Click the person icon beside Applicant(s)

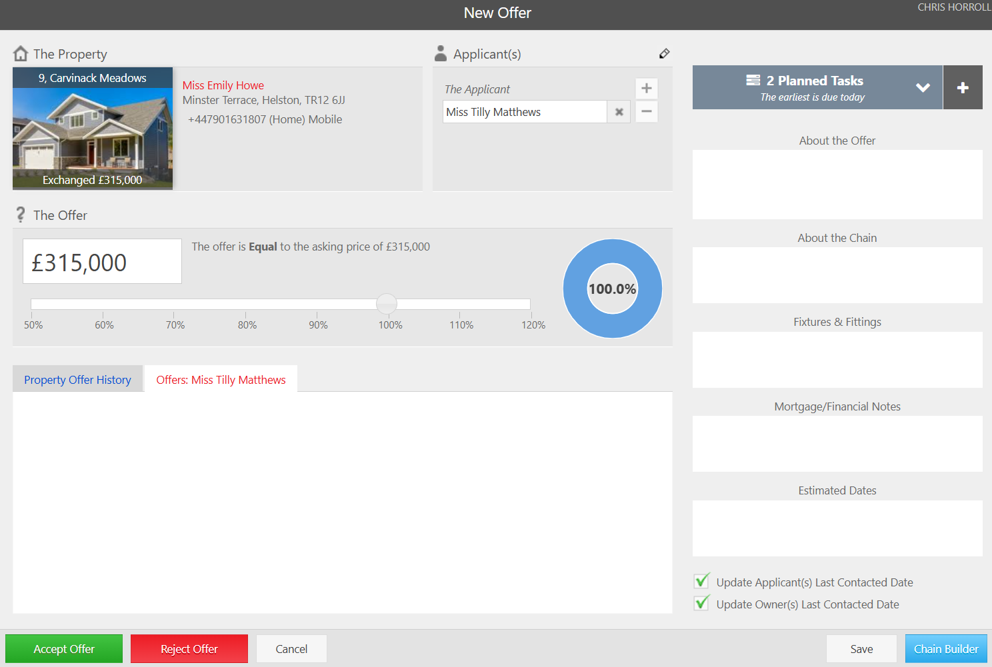(441, 53)
